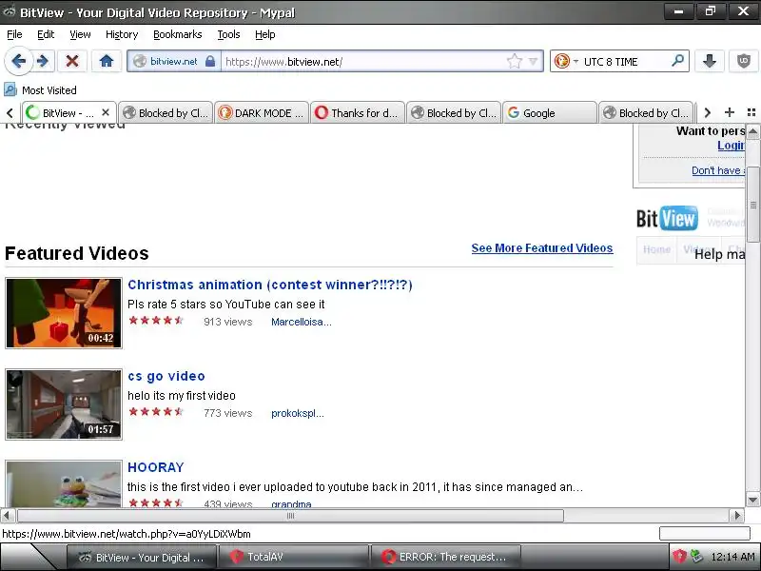The height and width of the screenshot is (571, 761).
Task: Open the View menu
Action: pyautogui.click(x=80, y=34)
